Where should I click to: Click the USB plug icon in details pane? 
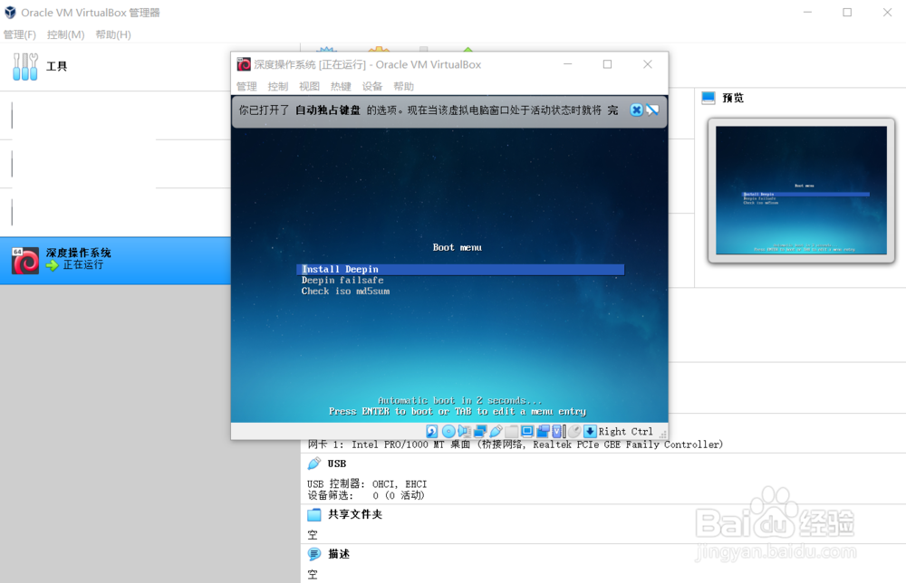pos(314,464)
